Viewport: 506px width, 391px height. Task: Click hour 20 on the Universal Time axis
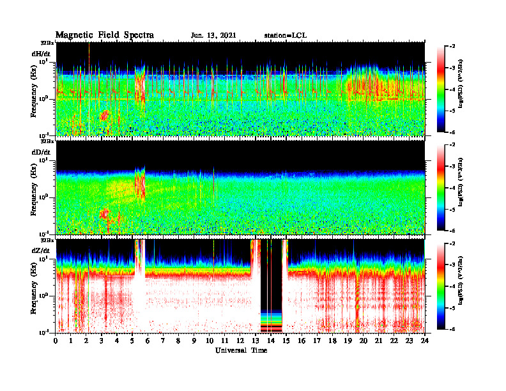tap(363, 341)
